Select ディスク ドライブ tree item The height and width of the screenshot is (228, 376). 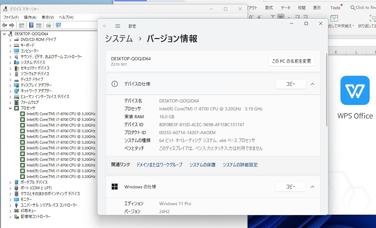pyautogui.click(x=32, y=80)
